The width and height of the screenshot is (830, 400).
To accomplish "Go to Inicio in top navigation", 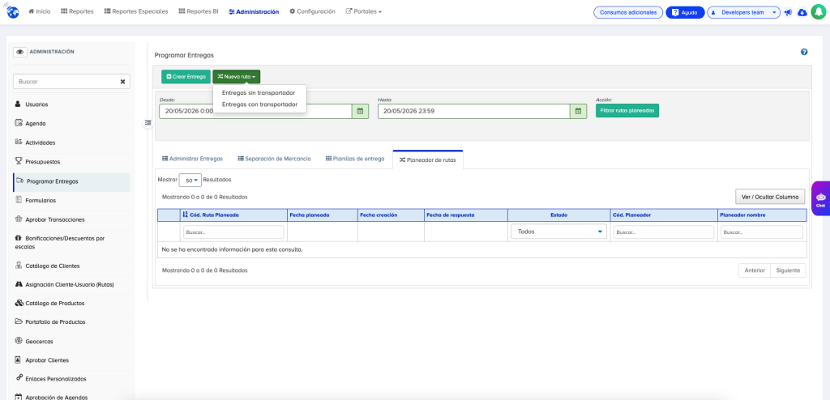I will tap(39, 11).
